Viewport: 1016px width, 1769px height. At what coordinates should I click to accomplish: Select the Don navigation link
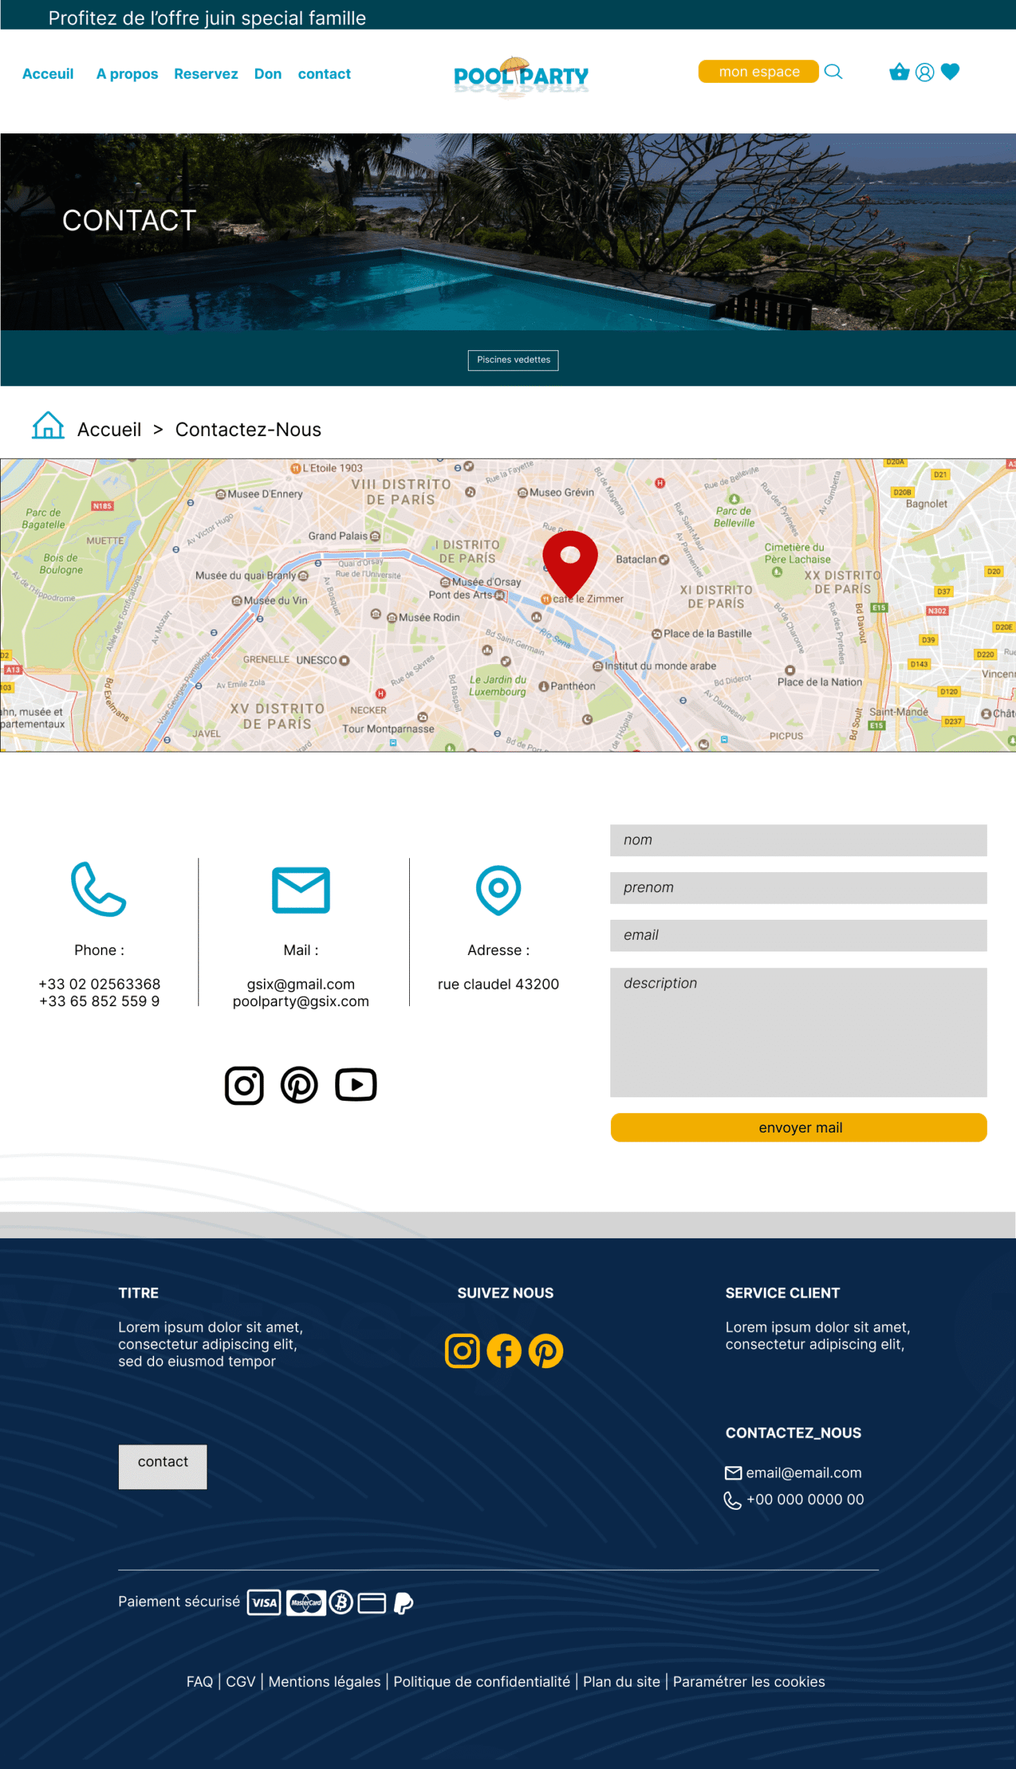point(268,74)
